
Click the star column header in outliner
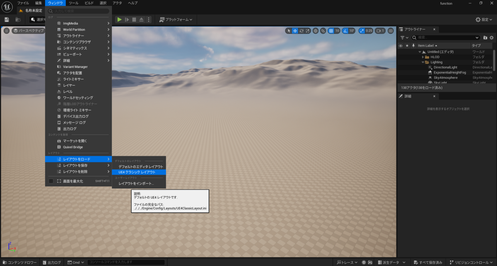coord(407,45)
